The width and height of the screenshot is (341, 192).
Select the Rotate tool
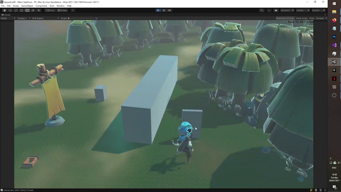tap(16, 10)
